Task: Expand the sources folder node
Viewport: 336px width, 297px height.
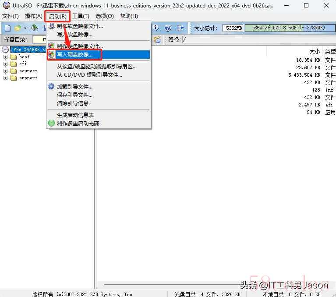Action: tap(5, 71)
